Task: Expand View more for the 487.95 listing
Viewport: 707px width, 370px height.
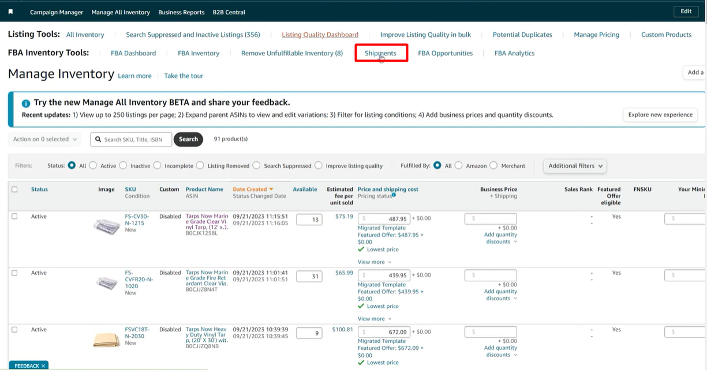Action: [x=375, y=262]
